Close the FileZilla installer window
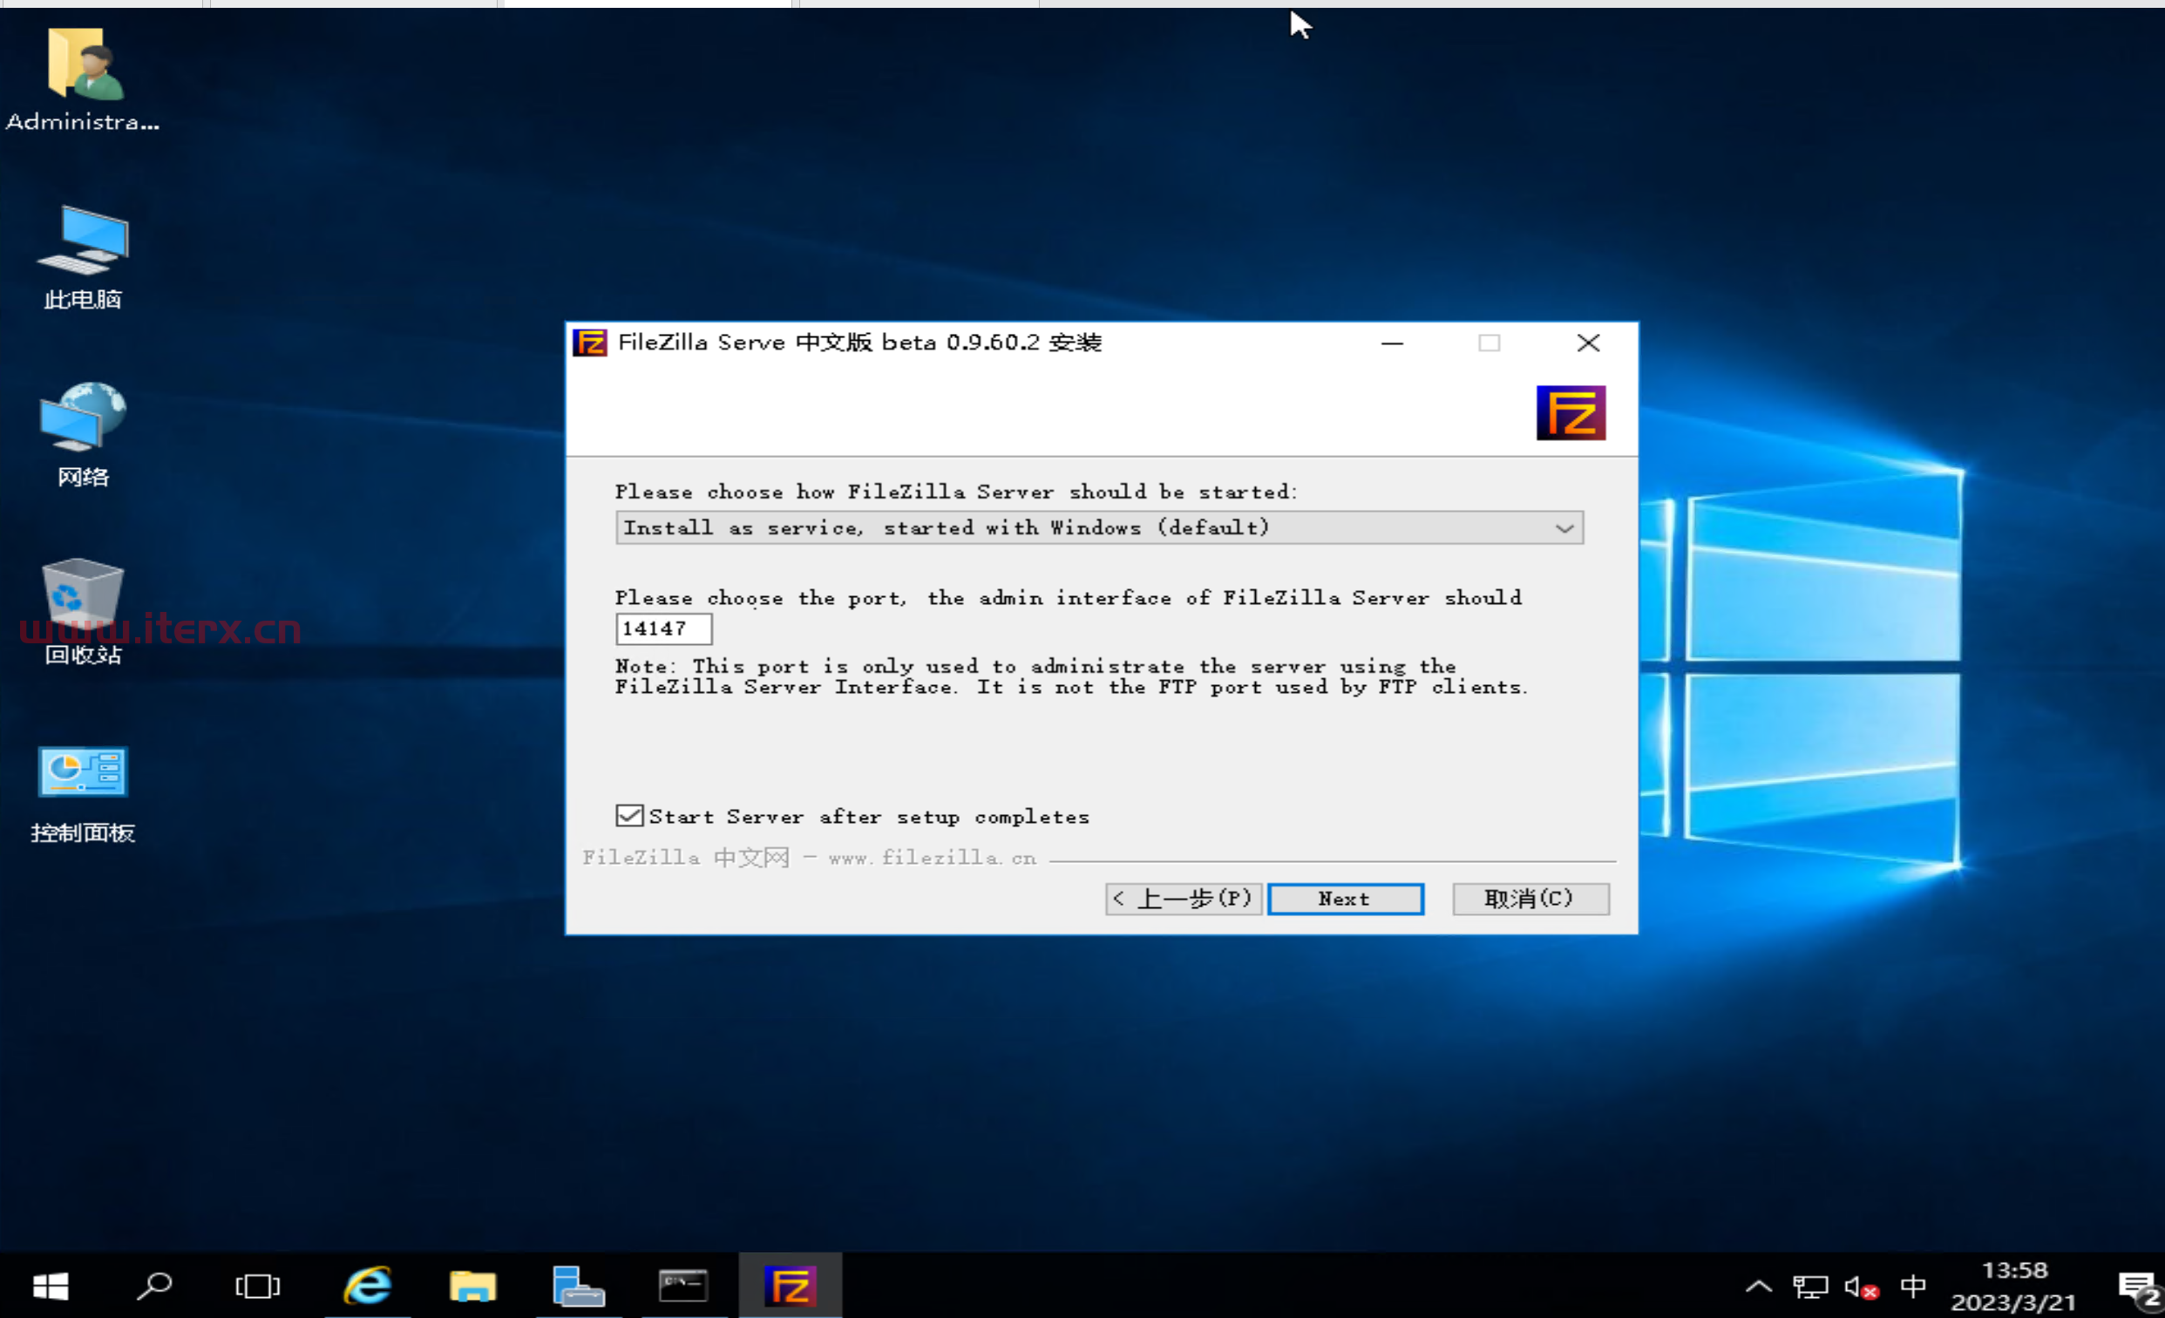 [1588, 343]
